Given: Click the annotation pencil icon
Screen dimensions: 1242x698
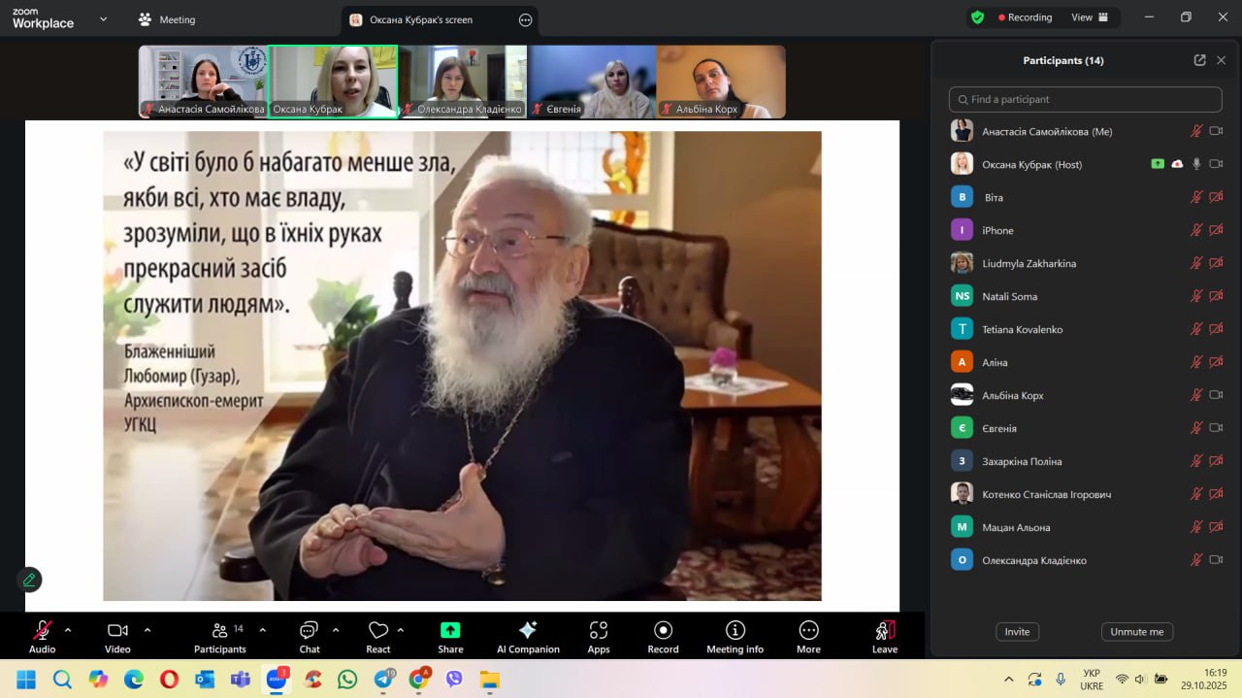Looking at the screenshot, I should (29, 580).
